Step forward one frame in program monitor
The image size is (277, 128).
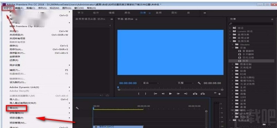[178, 94]
